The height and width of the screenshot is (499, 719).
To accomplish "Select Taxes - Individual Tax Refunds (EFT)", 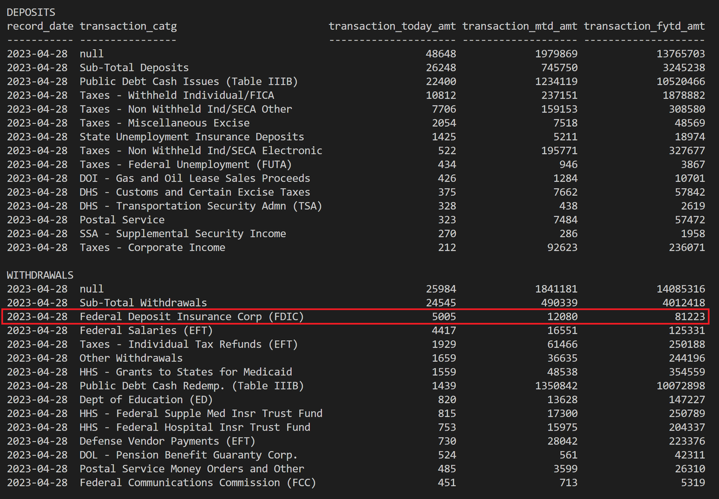I will point(188,344).
